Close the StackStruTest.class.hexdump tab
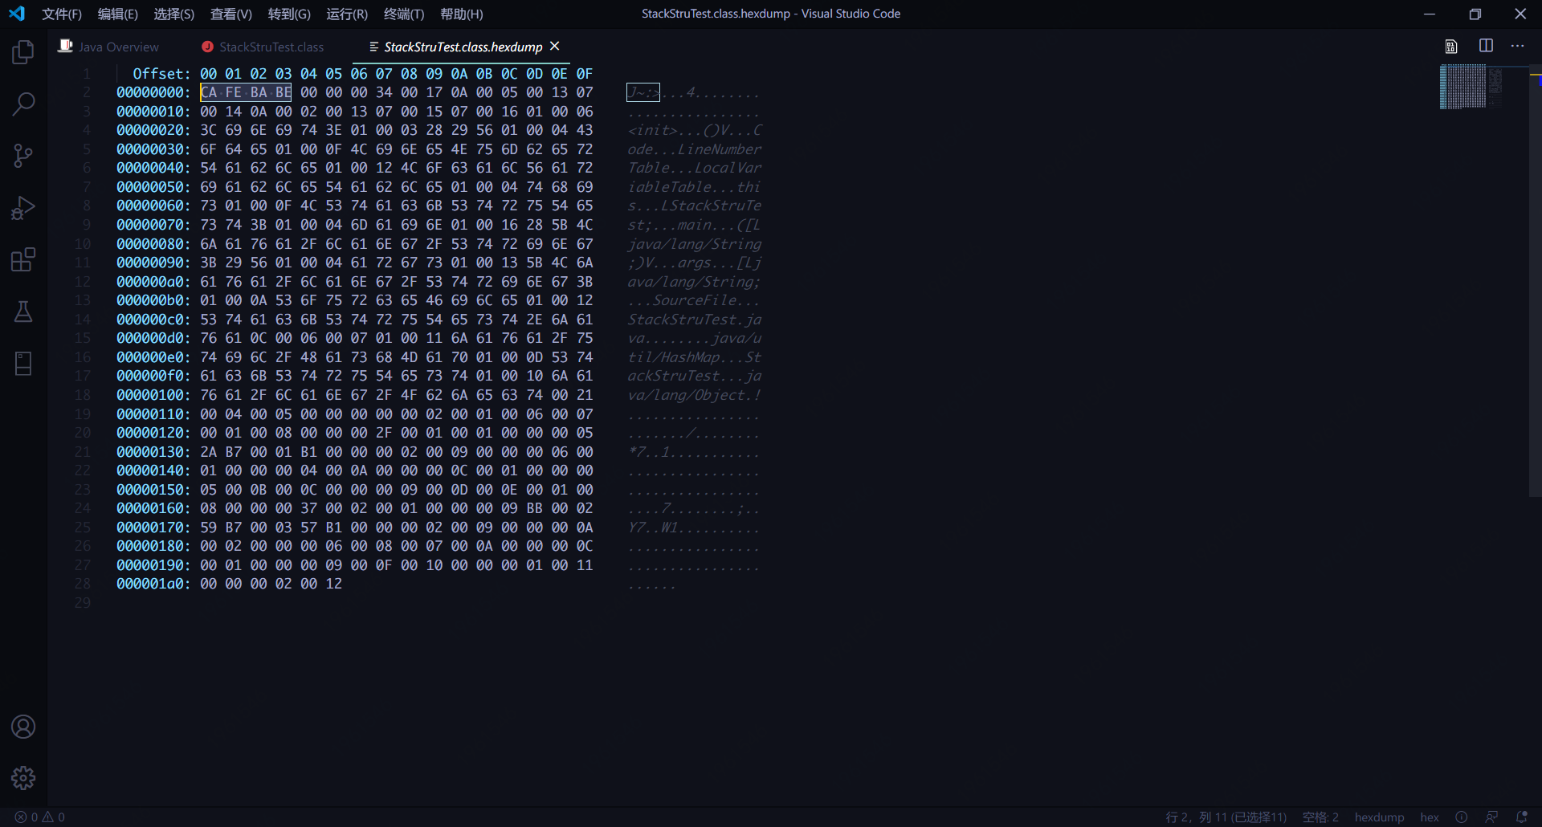Viewport: 1542px width, 827px height. [x=555, y=47]
